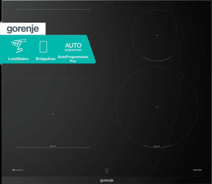212x184 pixels.
Task: Click the BridgeArea text label
Action: [x=46, y=59]
